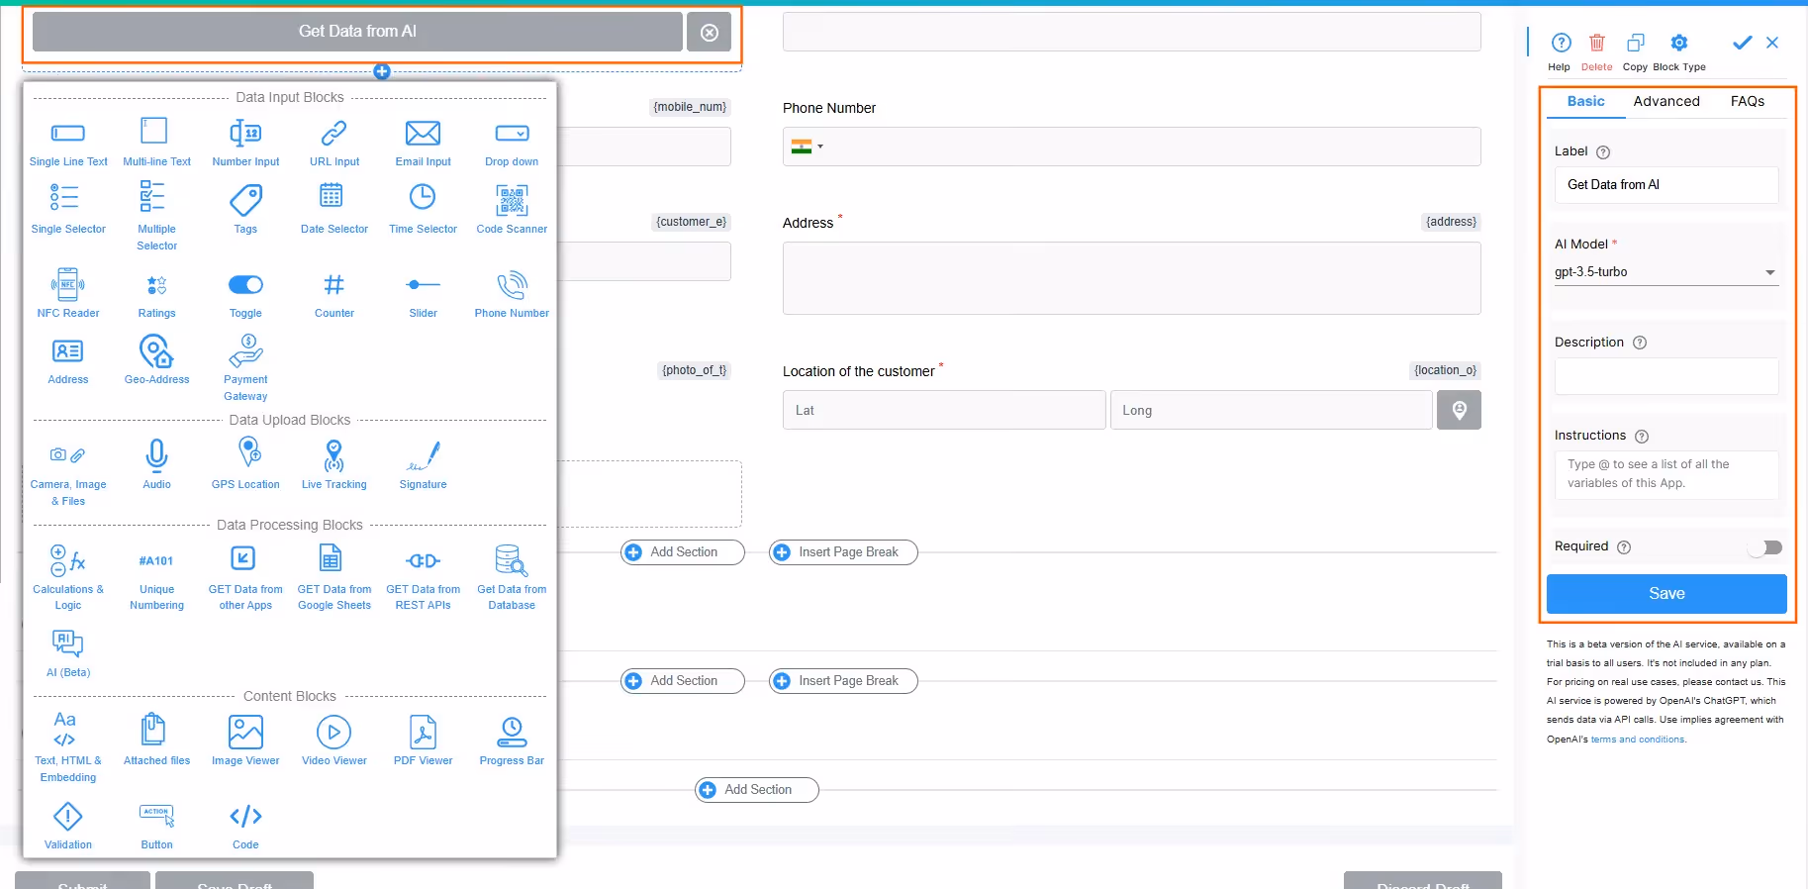Insert the Date Selector block
This screenshot has width=1808, height=889.
pyautogui.click(x=334, y=209)
